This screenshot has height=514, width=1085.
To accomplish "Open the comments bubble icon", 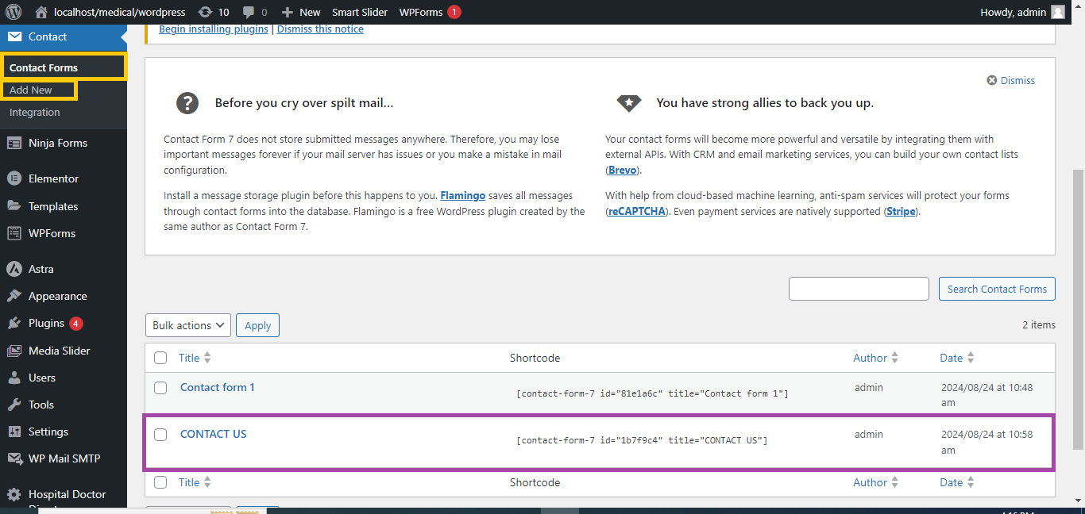I will 249,12.
